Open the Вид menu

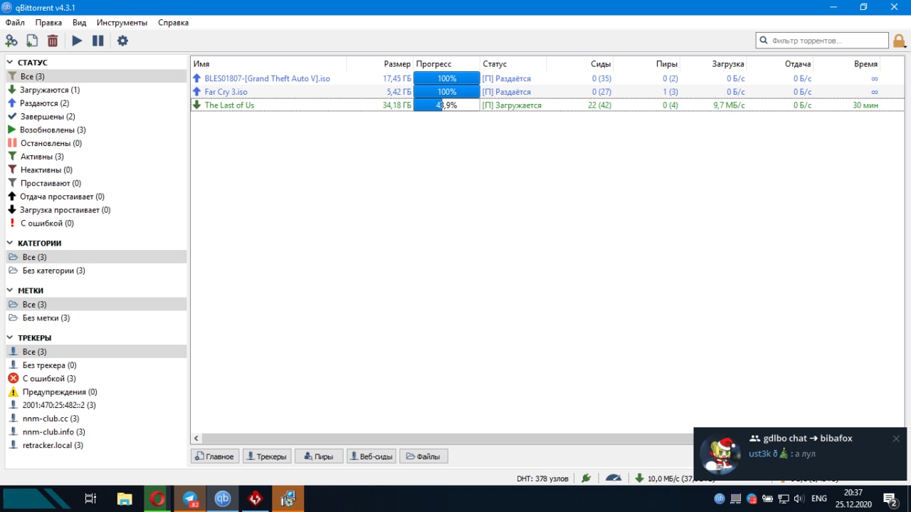pyautogui.click(x=79, y=23)
